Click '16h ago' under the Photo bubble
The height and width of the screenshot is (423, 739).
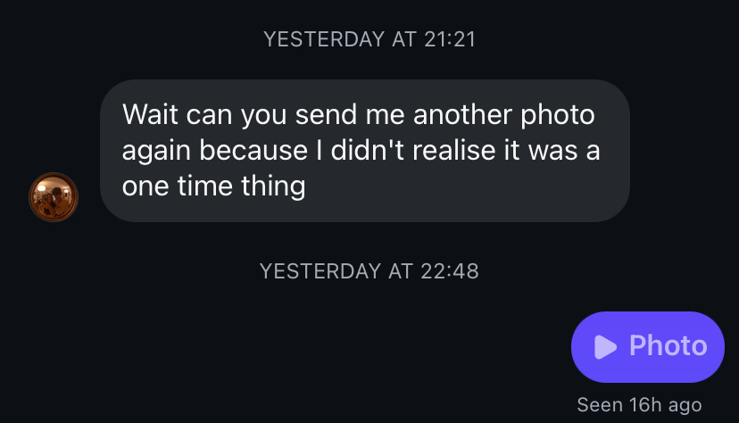point(666,404)
